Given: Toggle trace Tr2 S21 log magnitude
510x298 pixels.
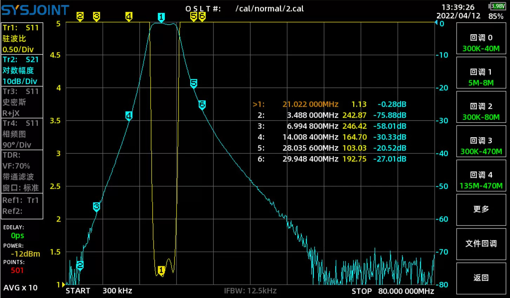Looking at the screenshot, I should [x=22, y=70].
